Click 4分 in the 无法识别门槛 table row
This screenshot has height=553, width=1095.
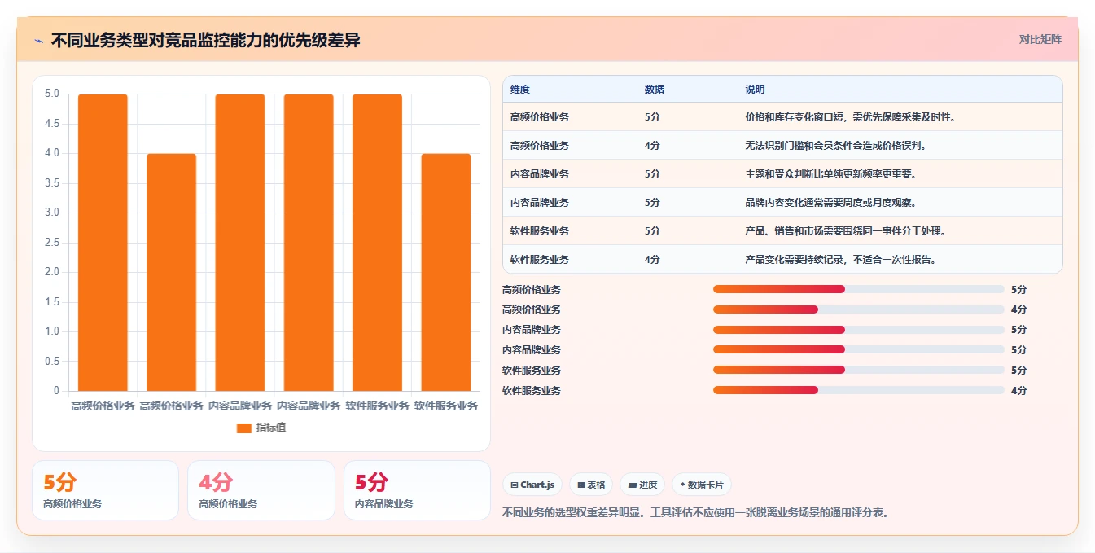(x=652, y=146)
